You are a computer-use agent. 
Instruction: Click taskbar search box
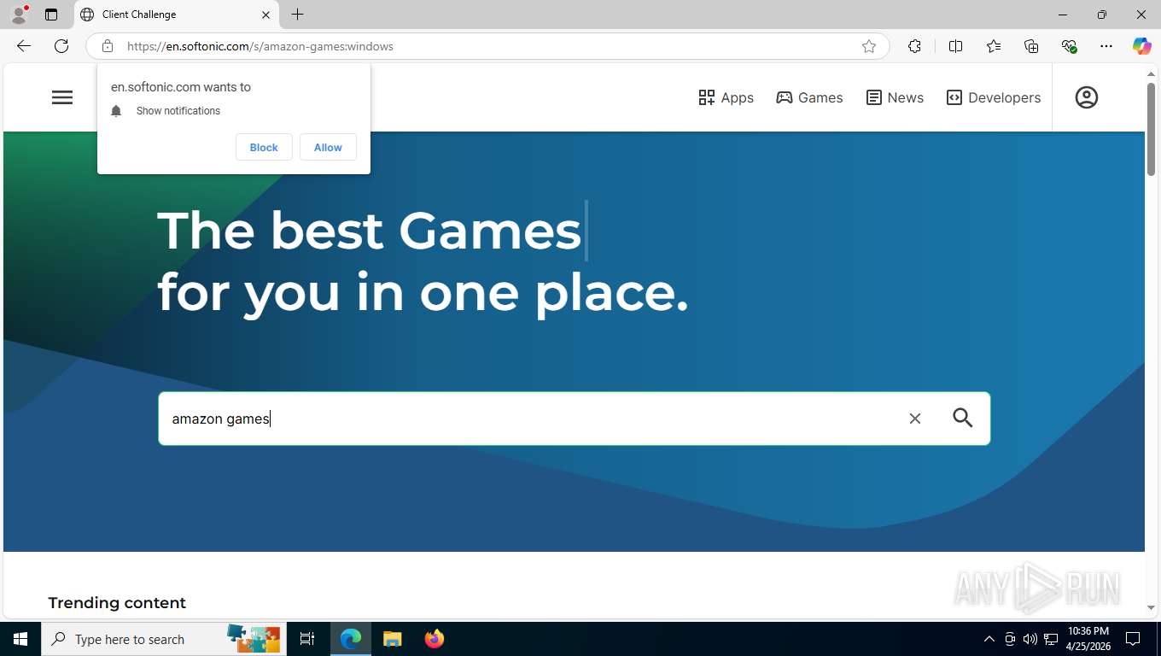pyautogui.click(x=162, y=639)
